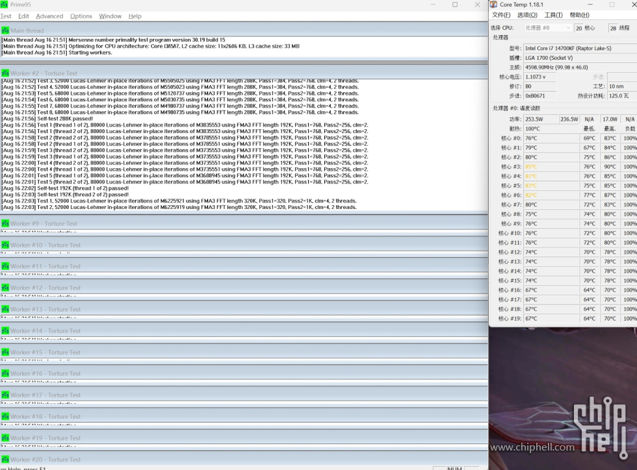This screenshot has width=637, height=470.
Task: Click the Worker #14 Torture Test icon
Action: pyautogui.click(x=5, y=331)
